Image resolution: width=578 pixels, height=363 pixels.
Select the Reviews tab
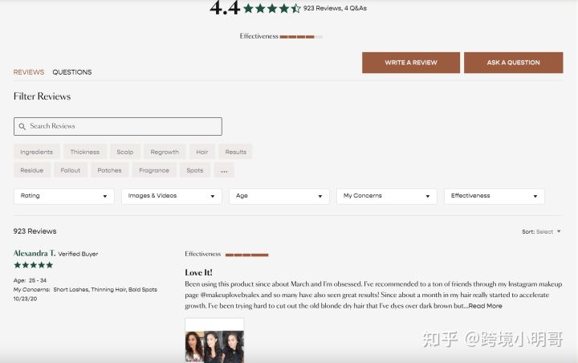[29, 72]
